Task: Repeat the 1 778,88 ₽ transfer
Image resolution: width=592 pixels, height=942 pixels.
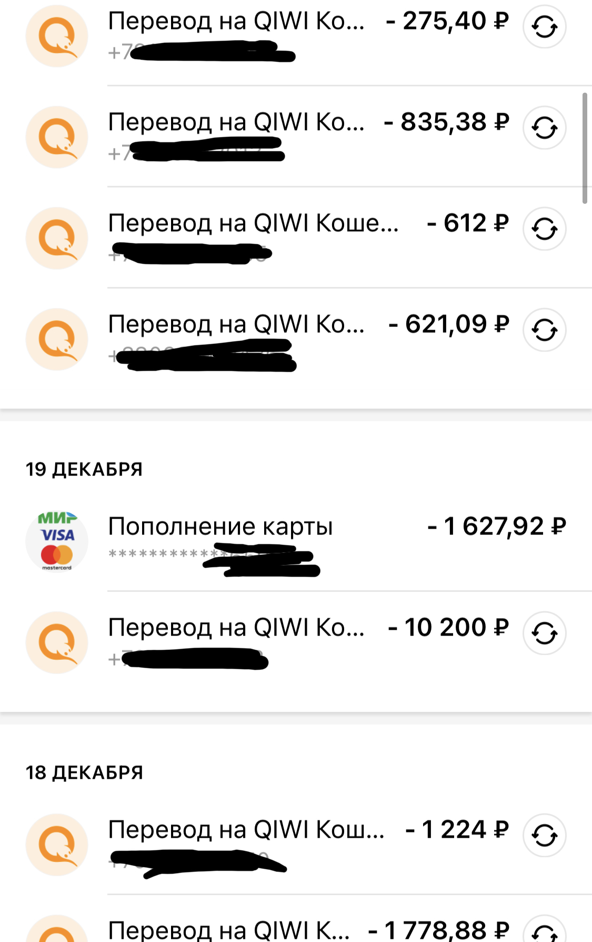Action: click(x=545, y=932)
